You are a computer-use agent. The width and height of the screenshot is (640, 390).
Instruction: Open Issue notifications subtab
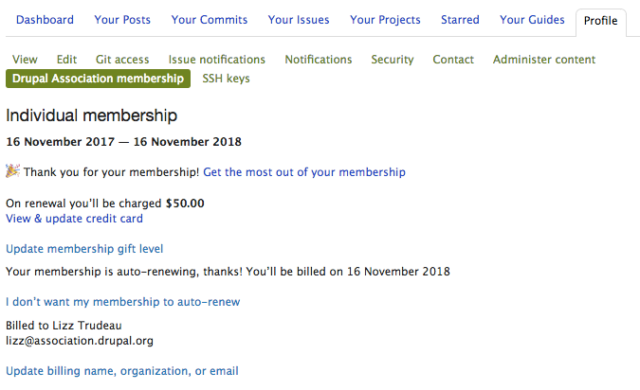[217, 60]
